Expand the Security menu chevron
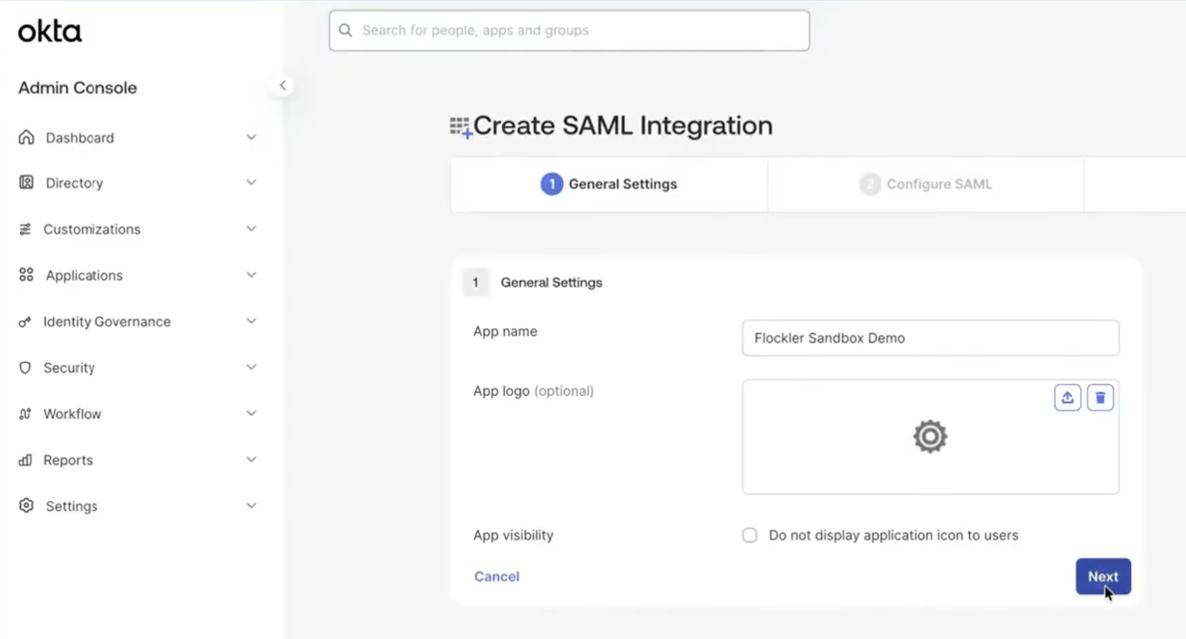 252,368
